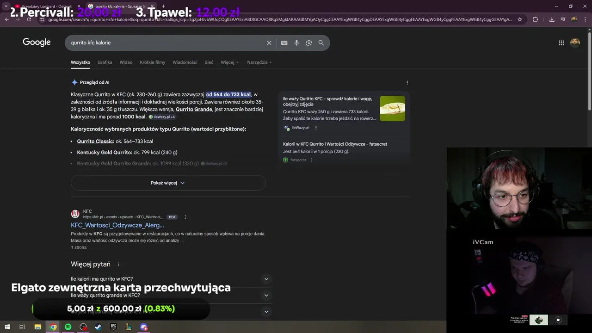Viewport: 592px width, 333px height.
Task: Submit the search with the magnifier icon
Action: tap(321, 43)
